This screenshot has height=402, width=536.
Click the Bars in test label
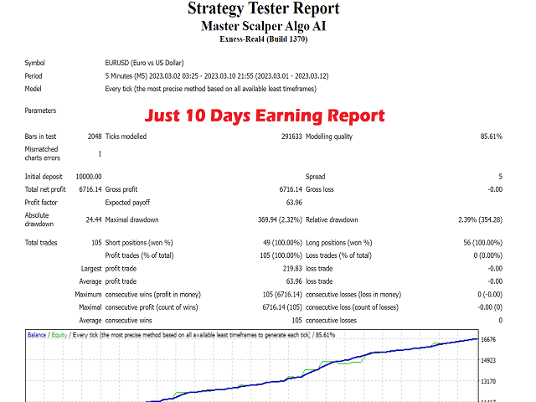point(40,137)
